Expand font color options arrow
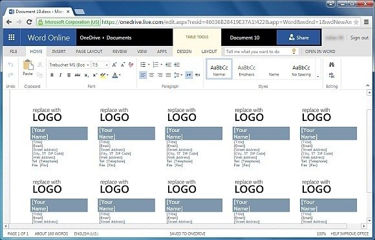The image size is (375, 240). coord(120,75)
